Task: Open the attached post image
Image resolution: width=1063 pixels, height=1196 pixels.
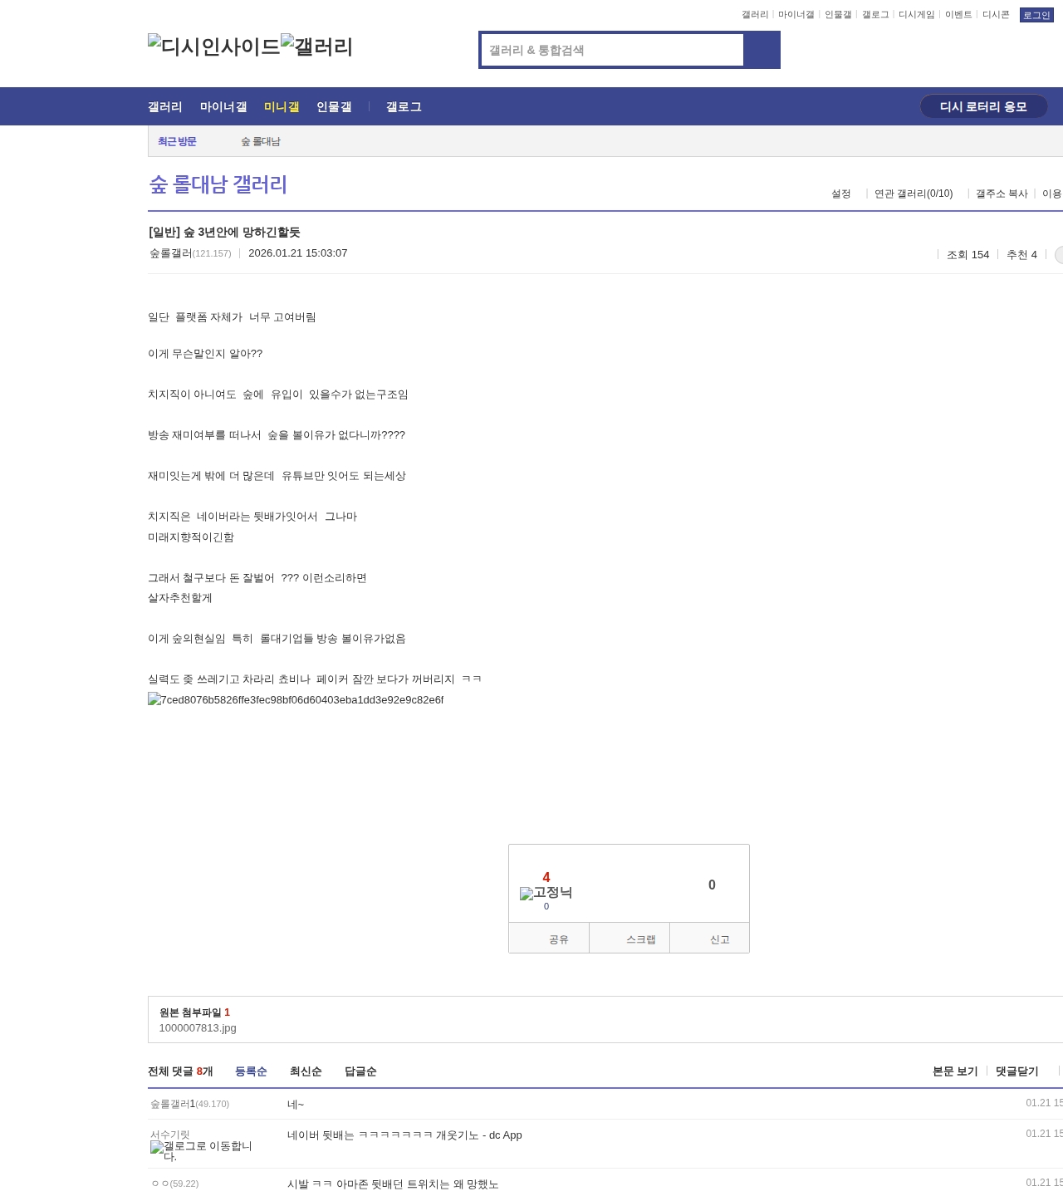Action: point(296,700)
